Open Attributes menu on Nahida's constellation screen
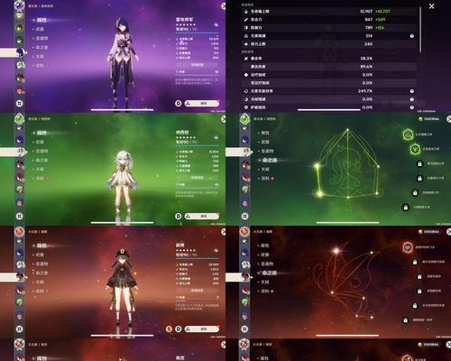Viewport: 451px width, 361px height. click(265, 133)
